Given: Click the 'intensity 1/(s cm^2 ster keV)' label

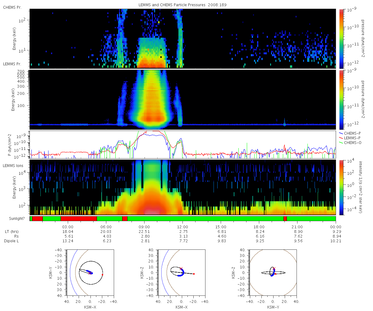Looking at the screenshot, I should 361,187.
